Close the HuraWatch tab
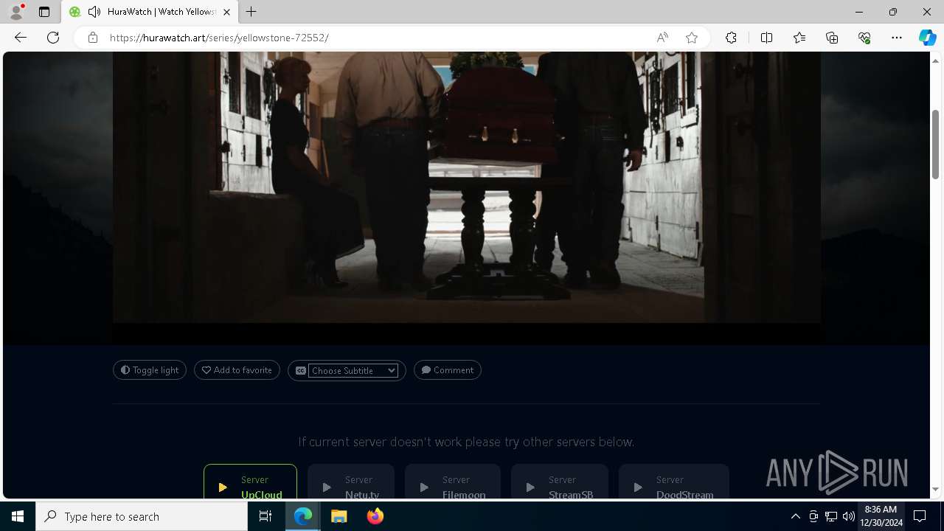 click(226, 12)
